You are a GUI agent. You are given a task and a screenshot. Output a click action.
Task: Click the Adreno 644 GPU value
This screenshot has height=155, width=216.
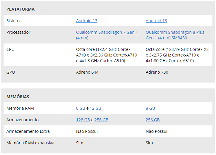pos(87,72)
